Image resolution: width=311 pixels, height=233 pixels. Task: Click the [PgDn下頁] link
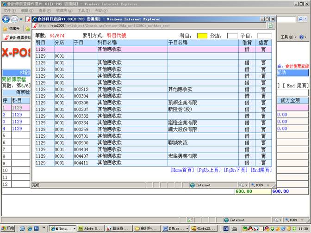coord(236,171)
